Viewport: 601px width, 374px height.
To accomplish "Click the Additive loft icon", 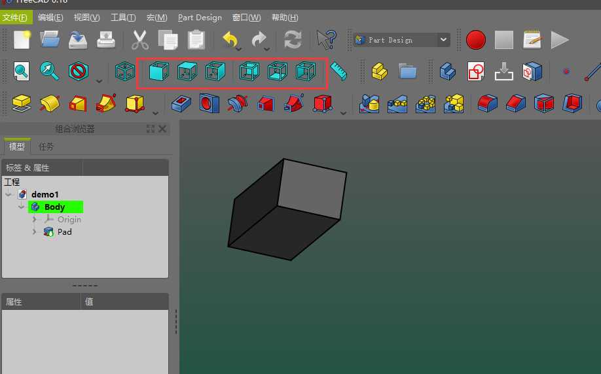I will pos(78,103).
